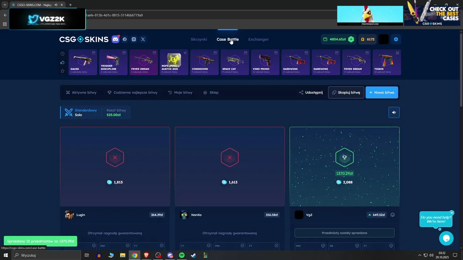Open the Skrzynki tab

point(199,39)
